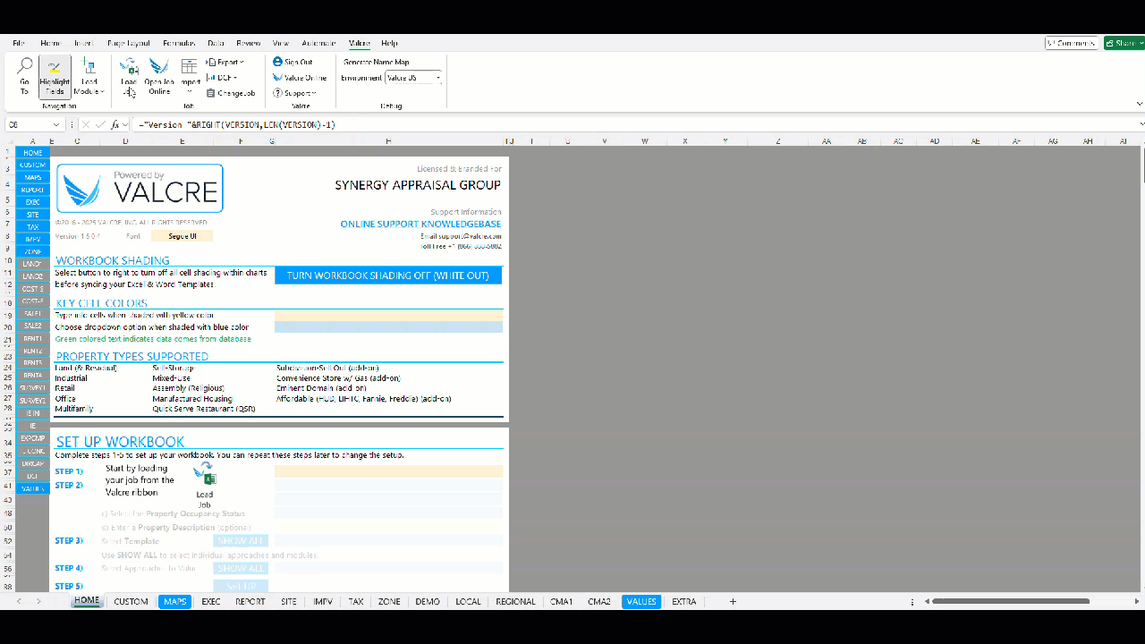Switch to the EXTRA sheet tab
Screen dimensions: 1145x644
pyautogui.click(x=684, y=602)
